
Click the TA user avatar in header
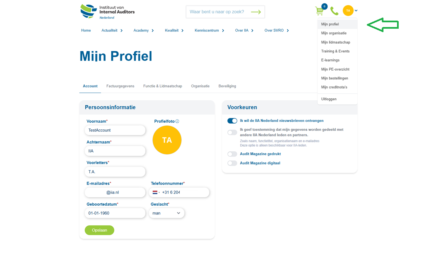pos(348,10)
